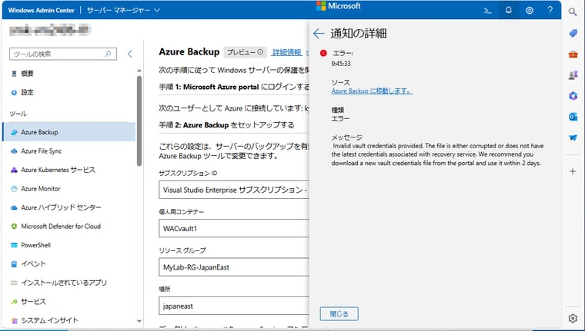
Task: Select Azure Backup in tool list
Action: coord(69,132)
